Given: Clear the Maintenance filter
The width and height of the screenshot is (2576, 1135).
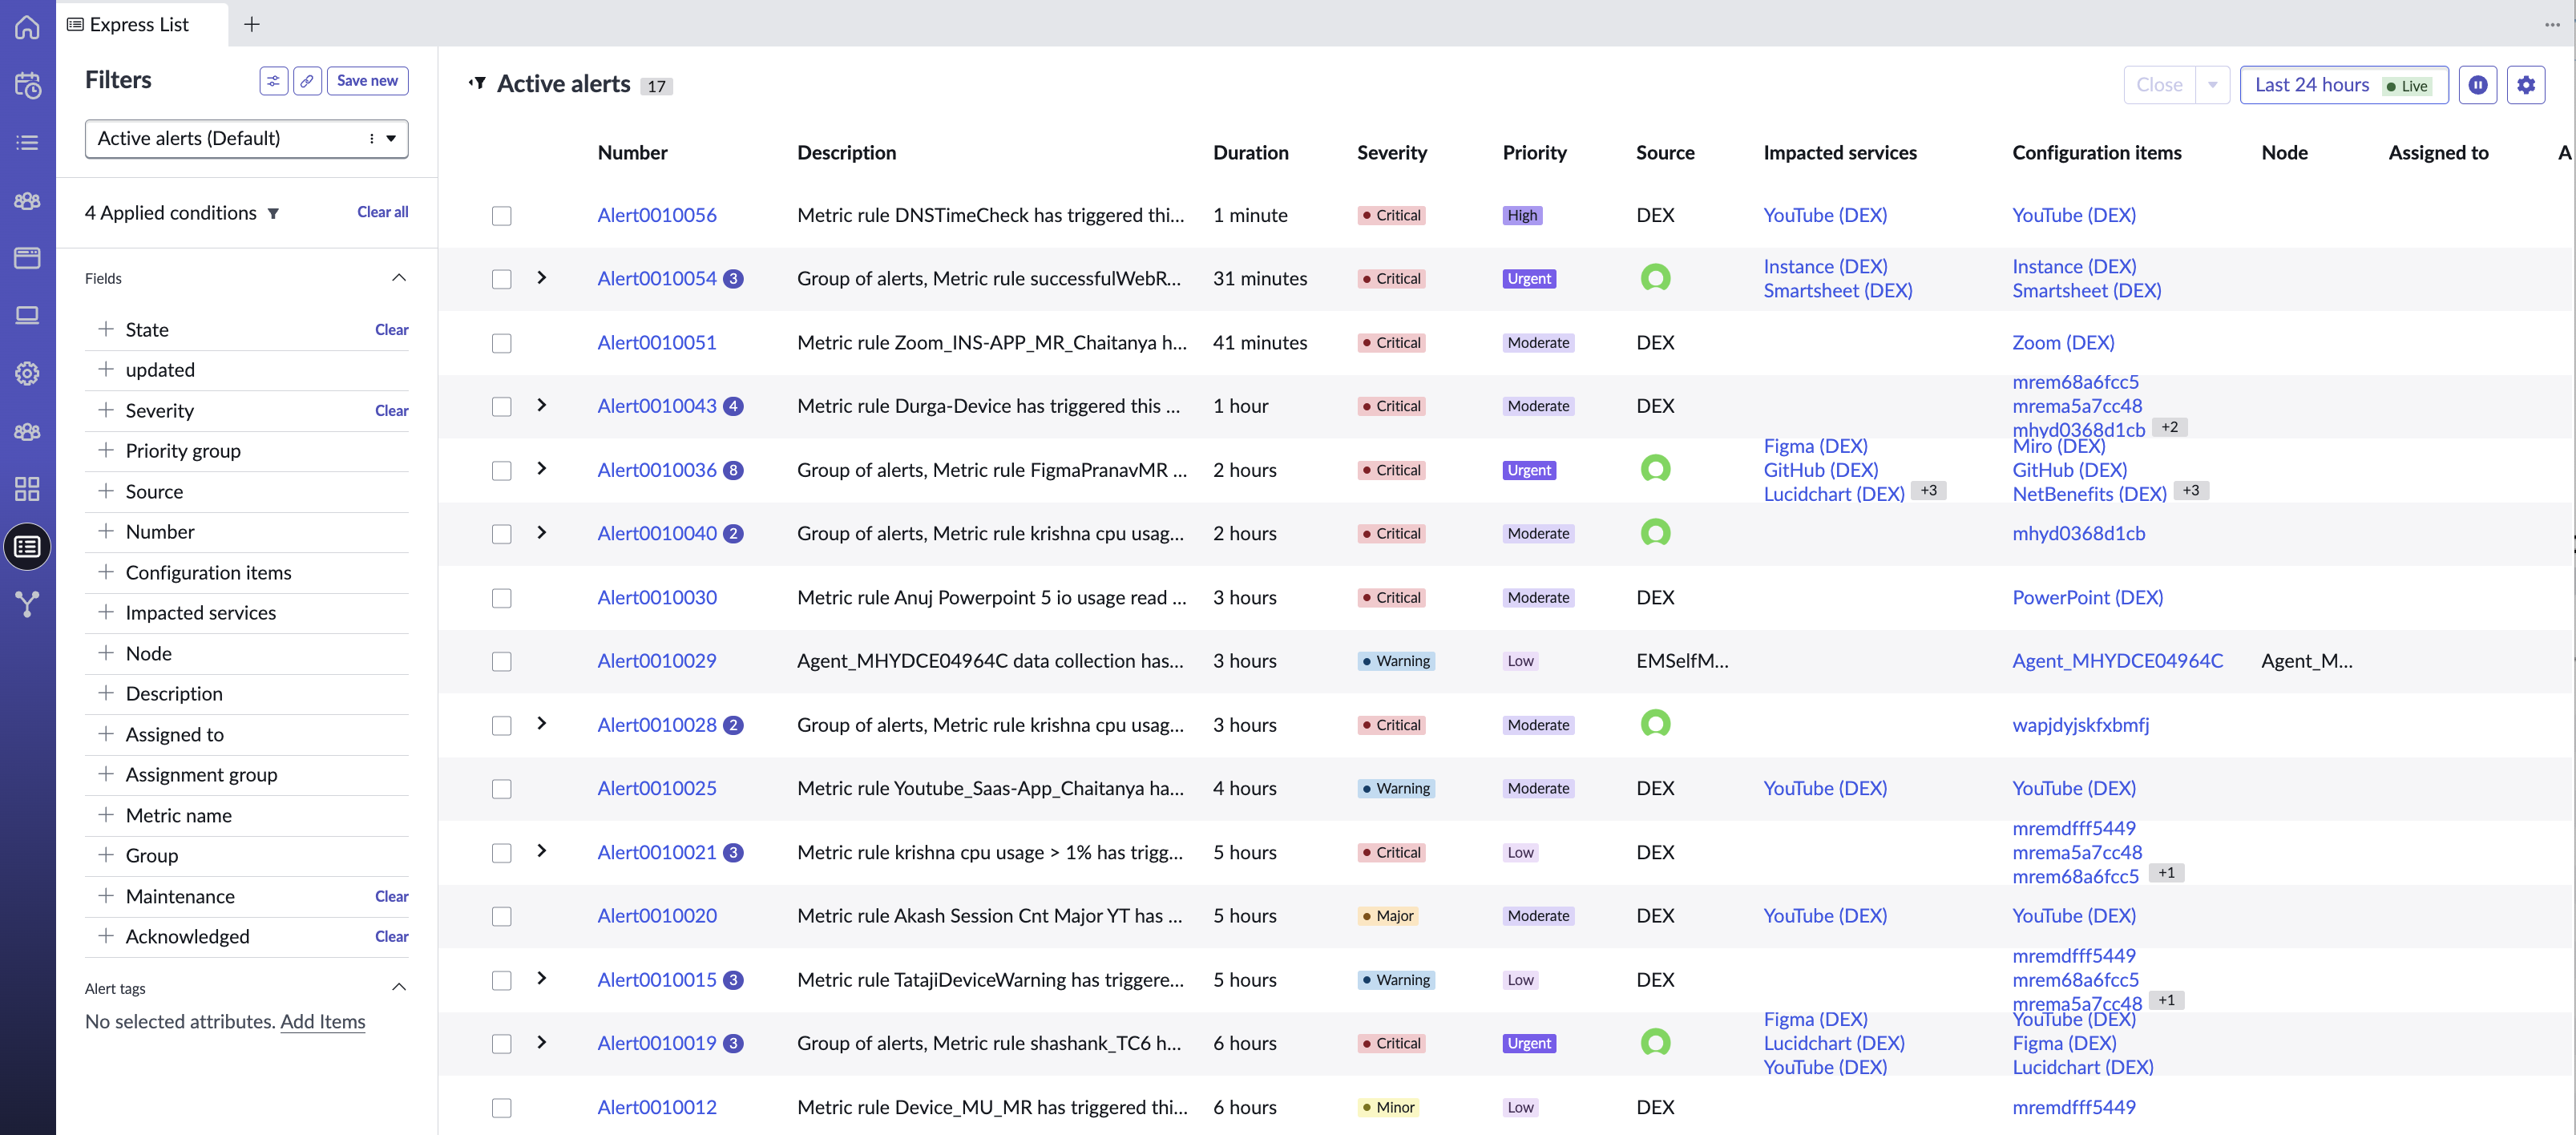Looking at the screenshot, I should [391, 896].
